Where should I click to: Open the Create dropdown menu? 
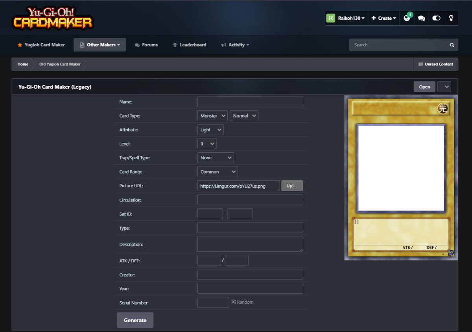pos(383,18)
